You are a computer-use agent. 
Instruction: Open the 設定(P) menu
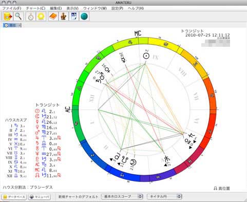(x=117, y=8)
